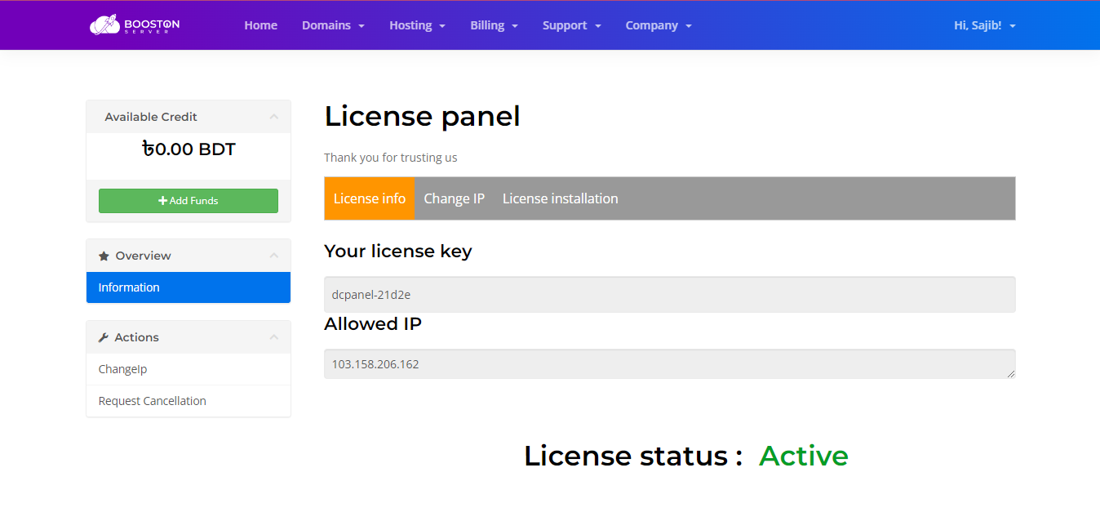Screen dimensions: 1100x530
Task: Click the star icon beside Overview
Action: 104,256
